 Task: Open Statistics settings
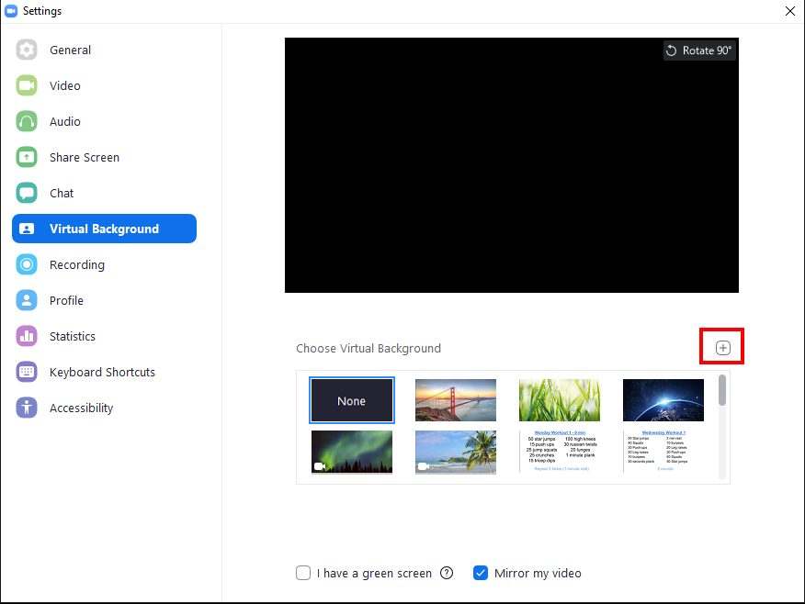click(x=72, y=336)
